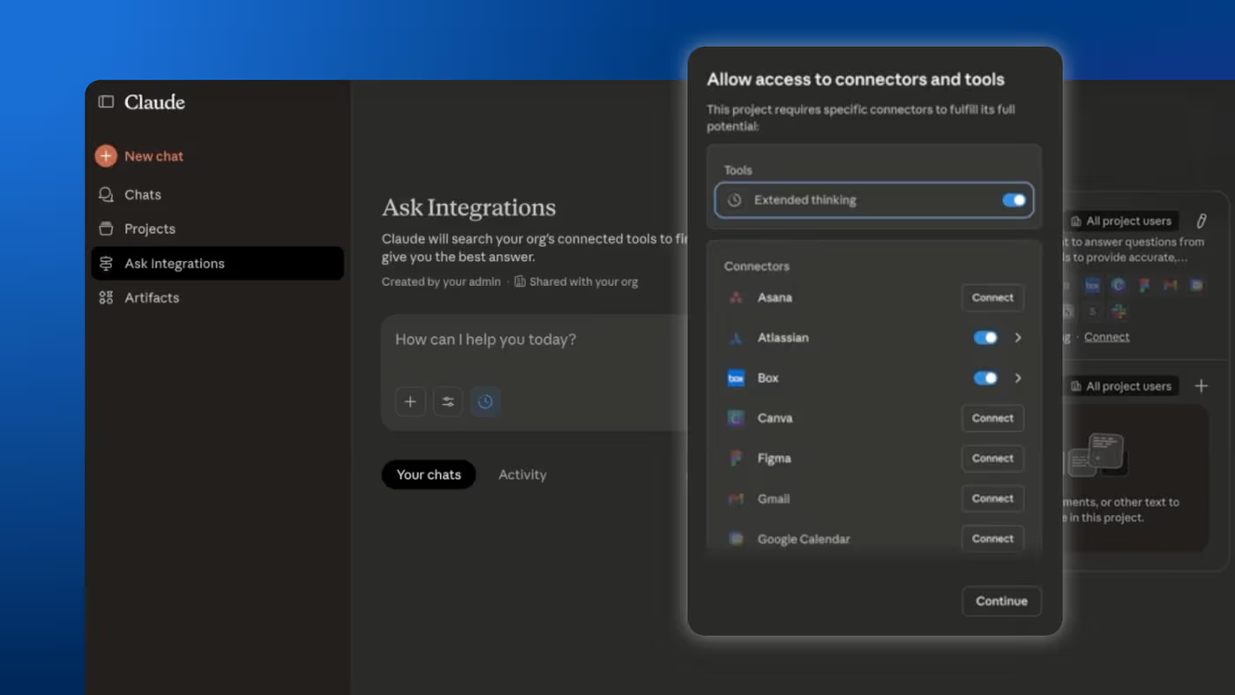Disable the Atlassian connector toggle

(984, 338)
